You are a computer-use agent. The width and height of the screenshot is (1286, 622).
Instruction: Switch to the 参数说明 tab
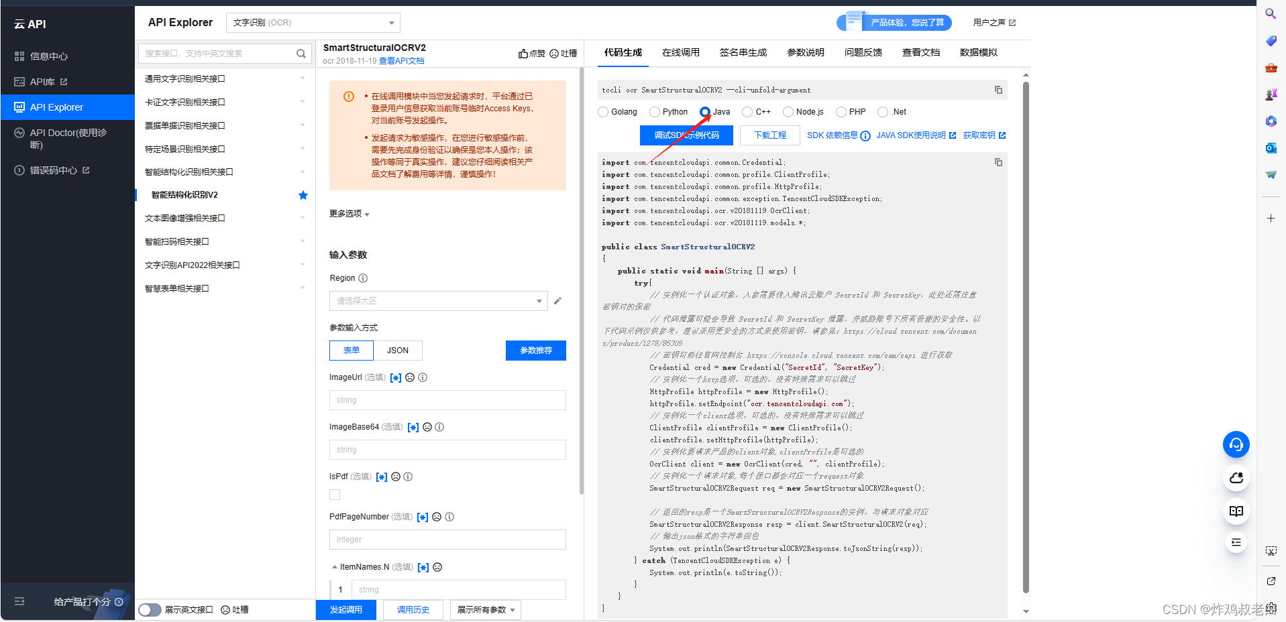pyautogui.click(x=806, y=52)
